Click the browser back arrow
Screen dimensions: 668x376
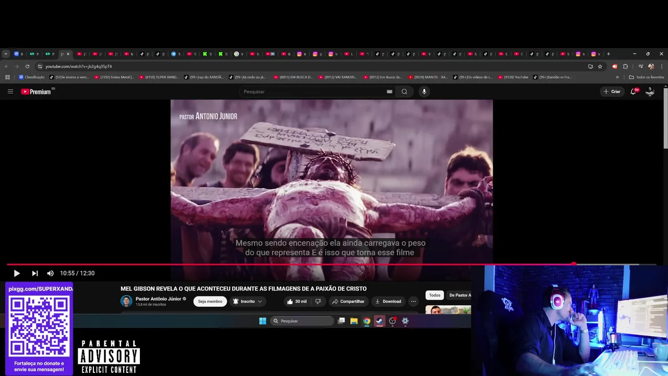(6, 66)
